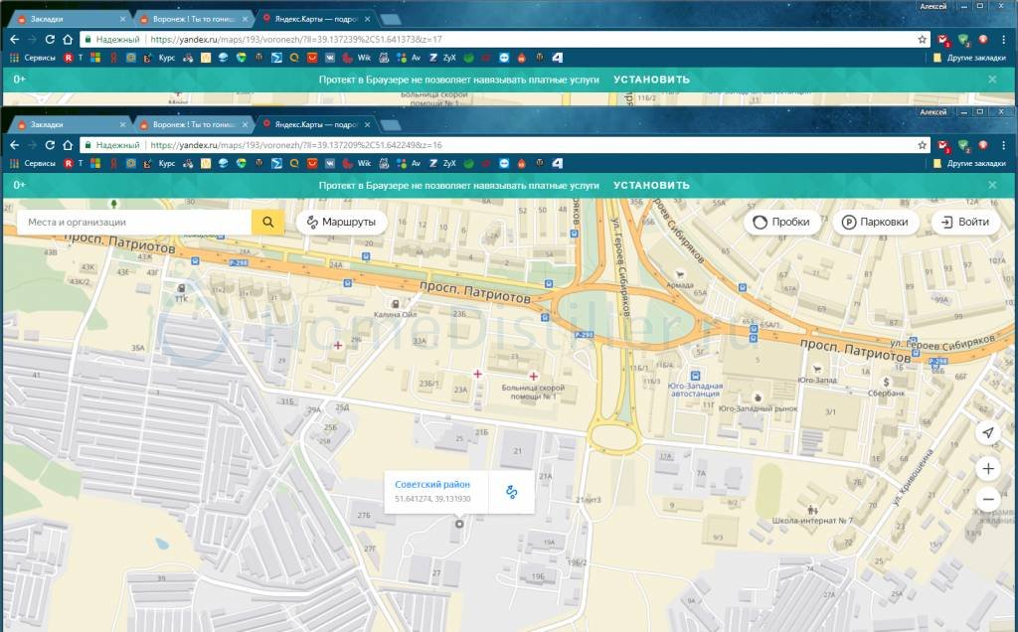1018x632 pixels.
Task: Click the Войти sign-in button
Action: (x=966, y=222)
